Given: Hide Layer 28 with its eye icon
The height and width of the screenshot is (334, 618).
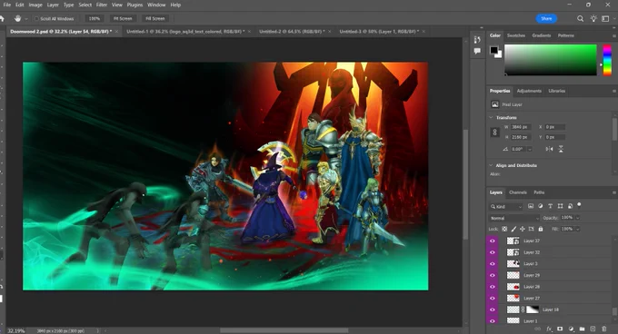Looking at the screenshot, I should point(492,287).
